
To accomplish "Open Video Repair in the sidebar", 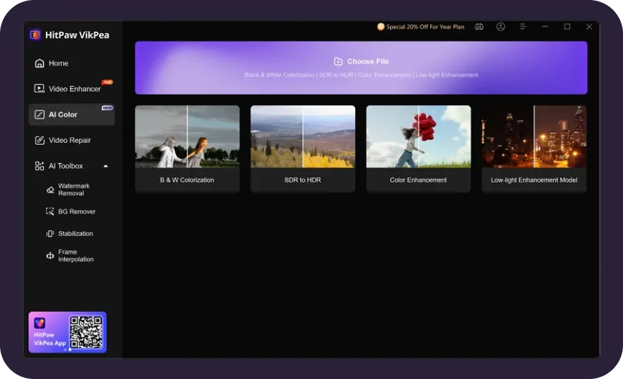I will pos(72,140).
